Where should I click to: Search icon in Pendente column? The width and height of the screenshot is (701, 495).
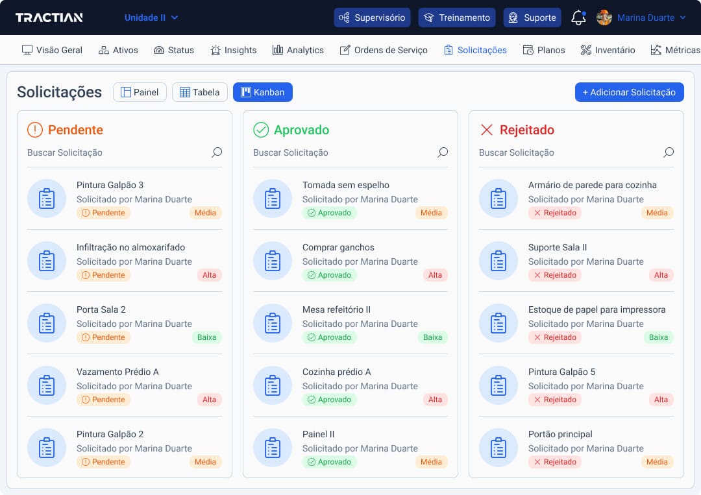(x=217, y=152)
